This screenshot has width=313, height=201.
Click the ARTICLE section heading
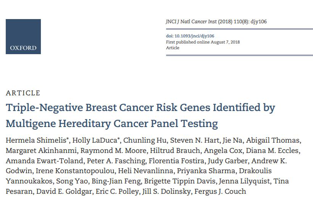tap(23, 93)
